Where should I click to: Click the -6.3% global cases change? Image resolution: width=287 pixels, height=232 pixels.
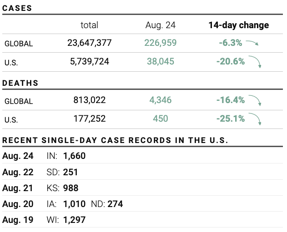tap(230, 43)
